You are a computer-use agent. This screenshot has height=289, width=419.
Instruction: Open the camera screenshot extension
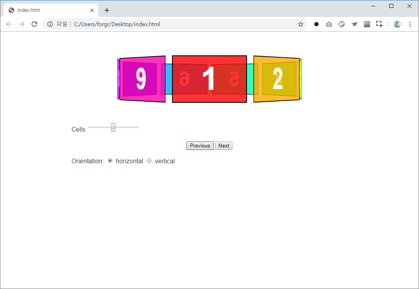pos(329,25)
